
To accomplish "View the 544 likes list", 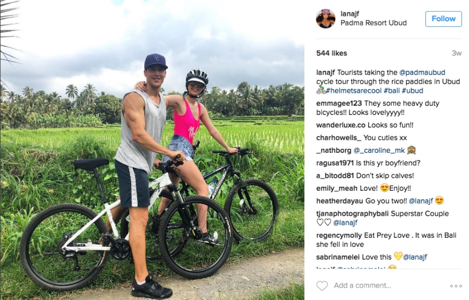I will point(332,53).
